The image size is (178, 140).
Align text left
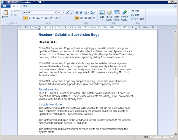coord(77,18)
